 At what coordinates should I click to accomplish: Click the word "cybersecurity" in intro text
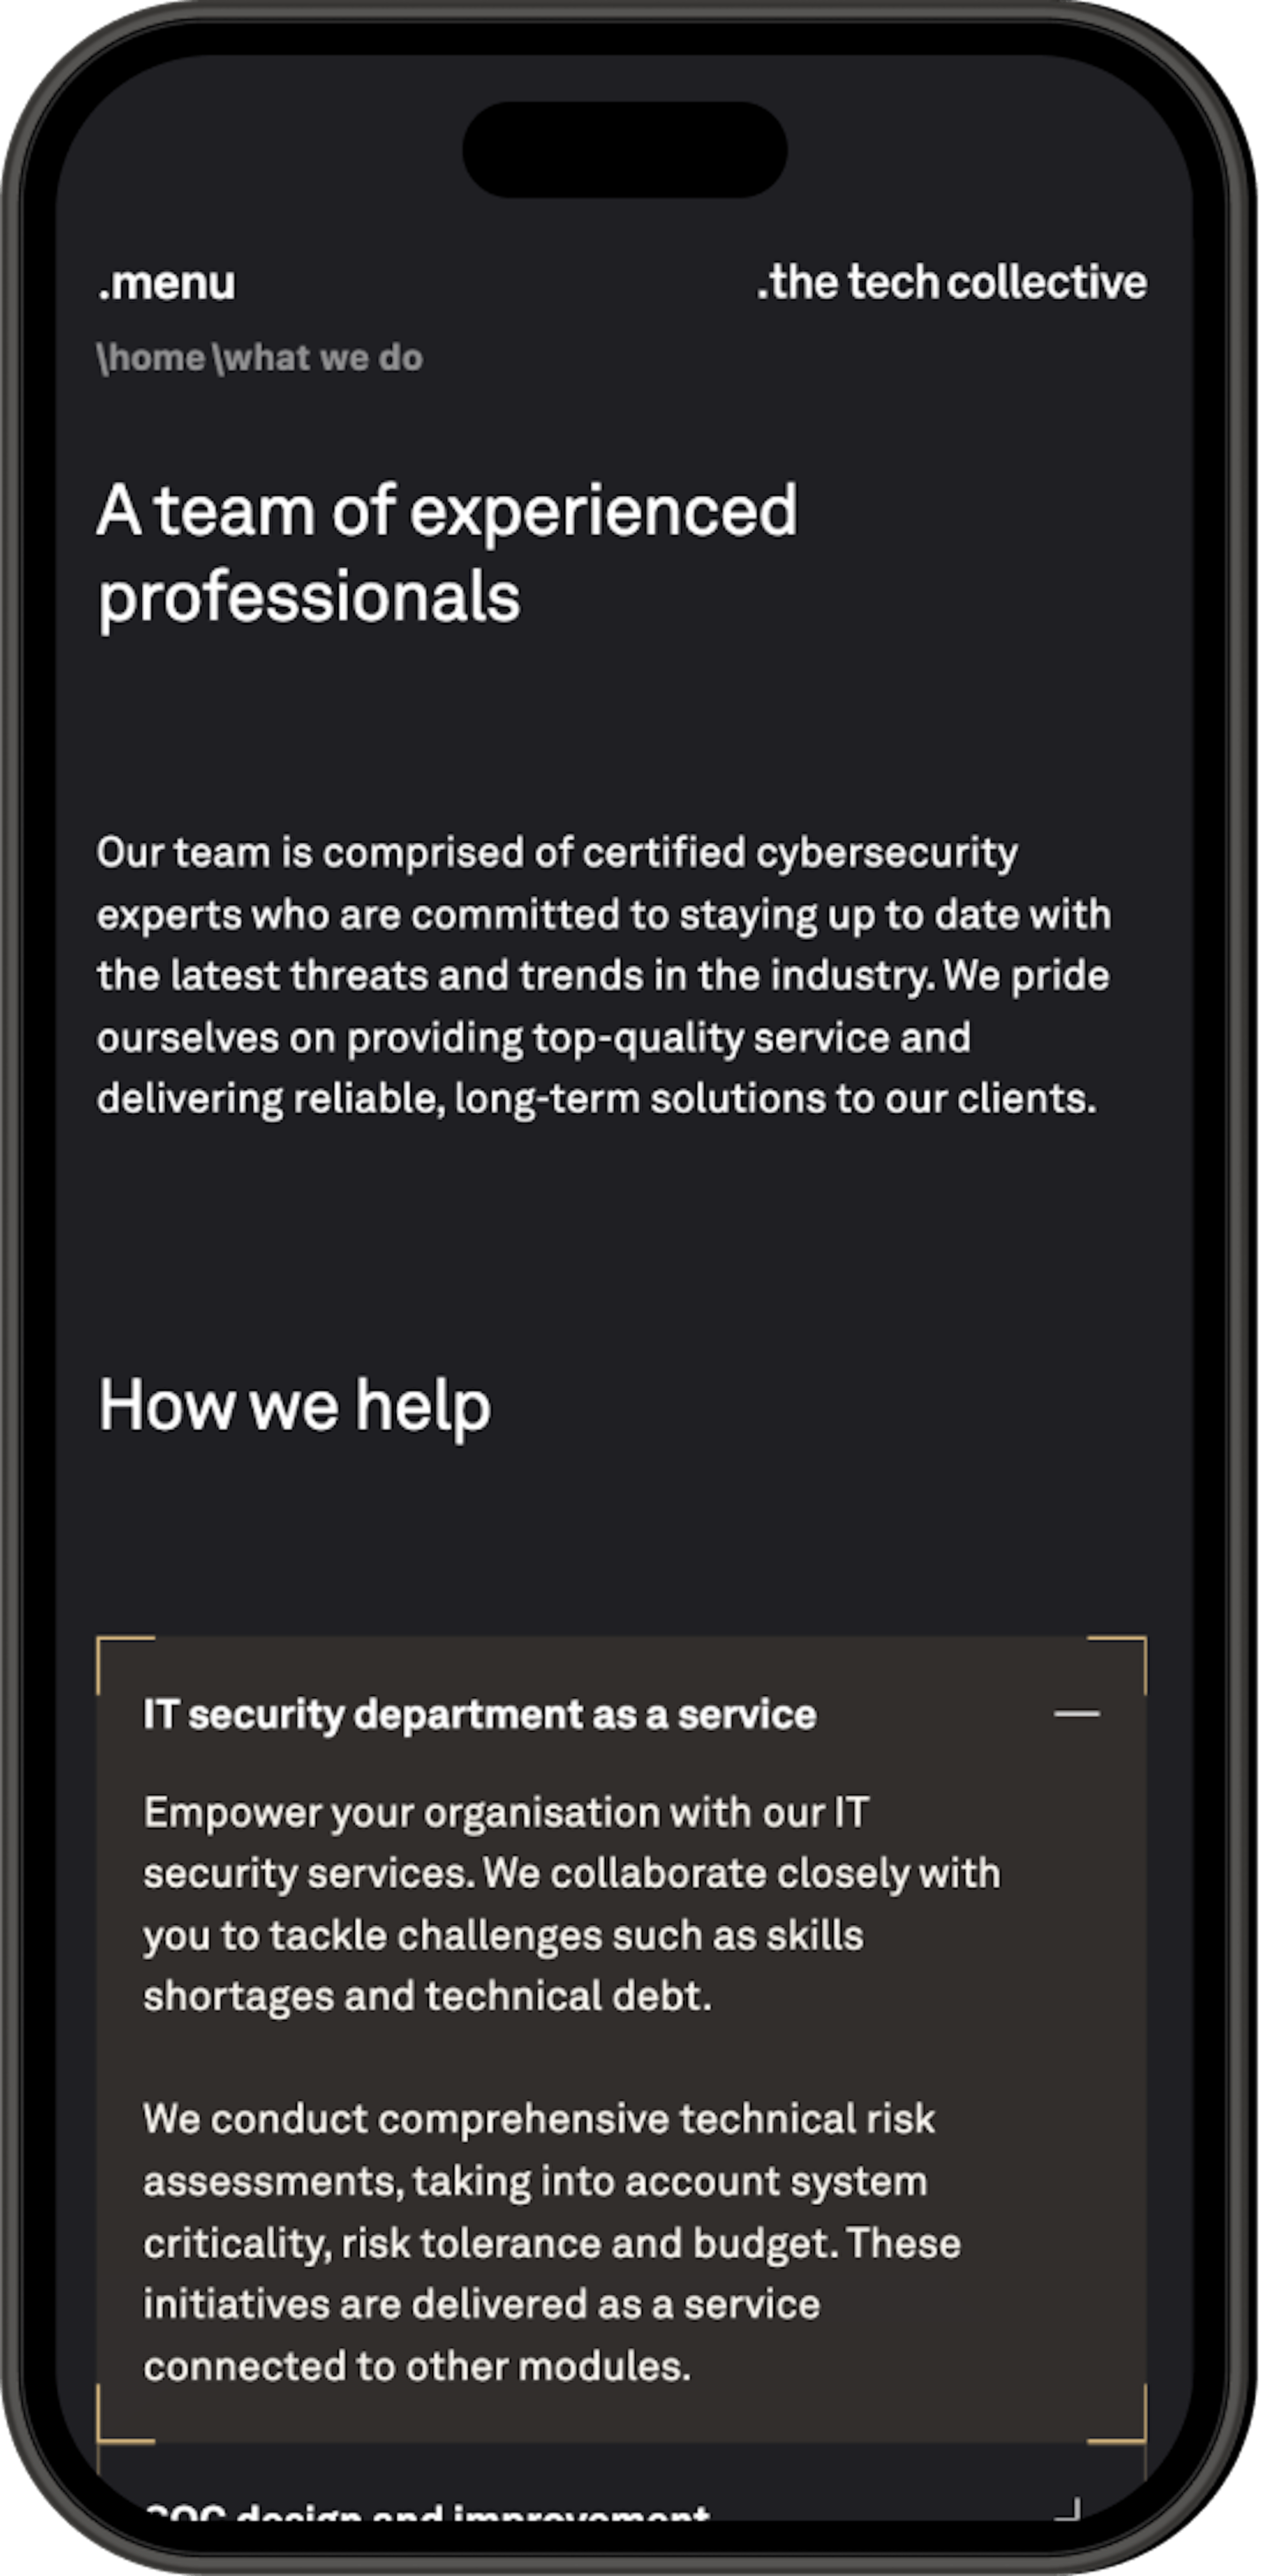(886, 853)
